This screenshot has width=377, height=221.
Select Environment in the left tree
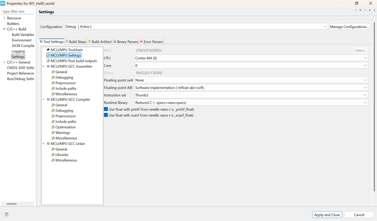(x=22, y=40)
